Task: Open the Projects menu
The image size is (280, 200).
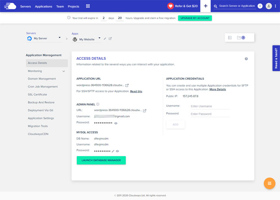Action: click(74, 6)
